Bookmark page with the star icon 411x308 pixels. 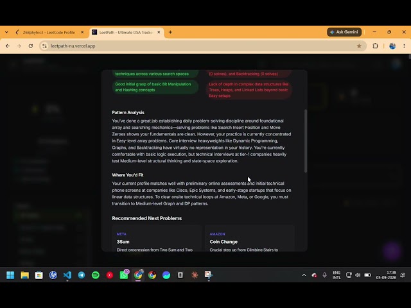coord(359,46)
